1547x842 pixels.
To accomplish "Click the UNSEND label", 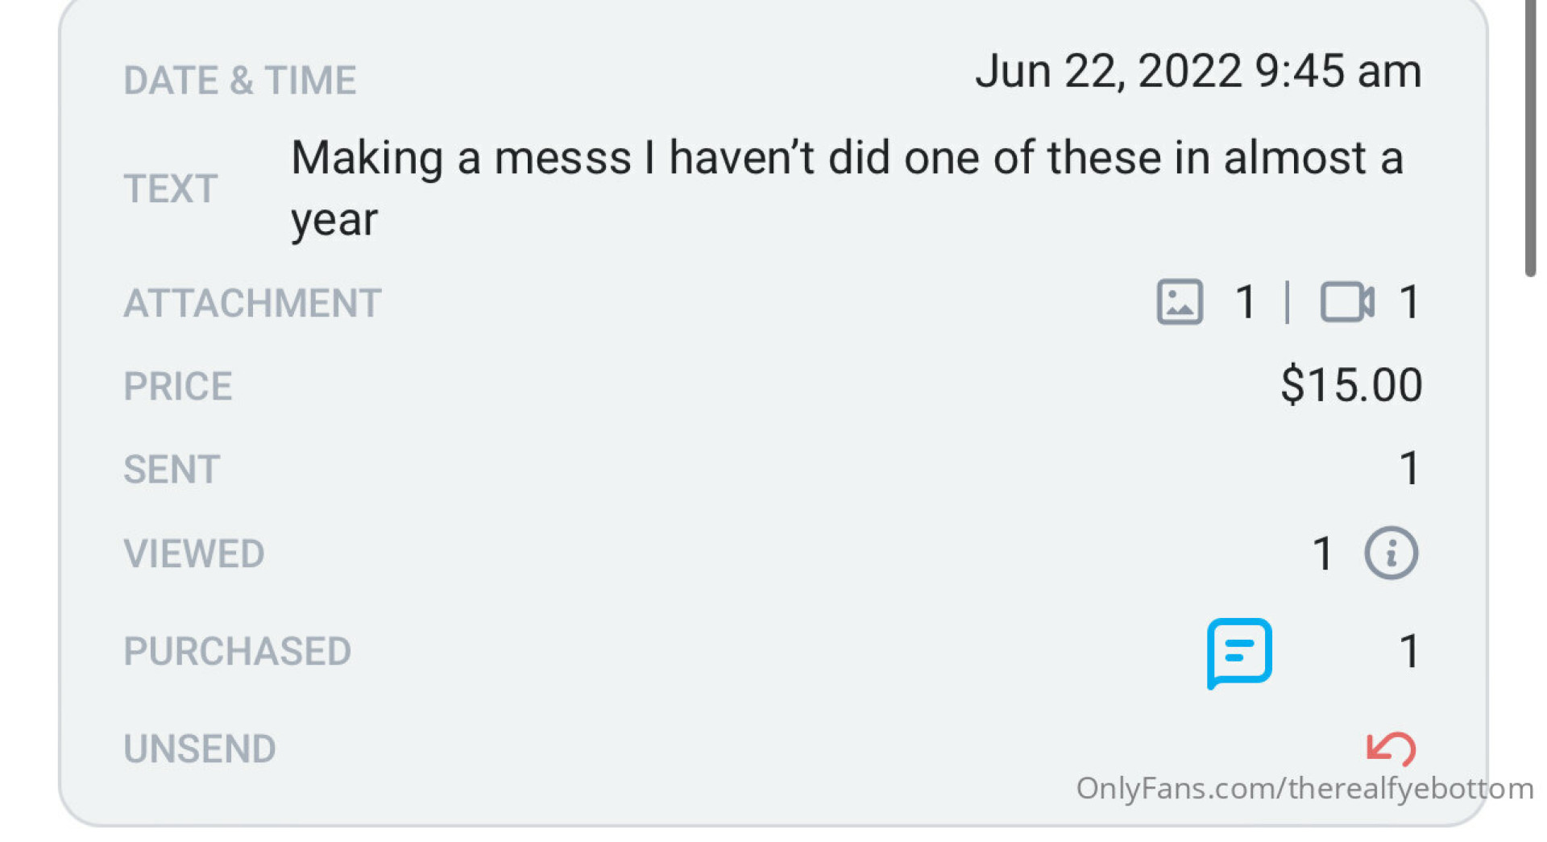I will [200, 749].
